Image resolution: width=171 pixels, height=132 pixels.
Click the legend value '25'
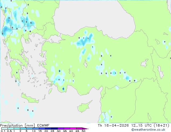pyautogui.click(x=52, y=131)
